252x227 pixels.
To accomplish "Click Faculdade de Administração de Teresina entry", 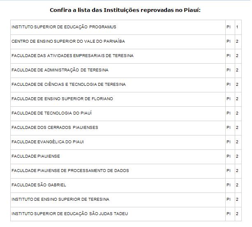I will pyautogui.click(x=60, y=70).
